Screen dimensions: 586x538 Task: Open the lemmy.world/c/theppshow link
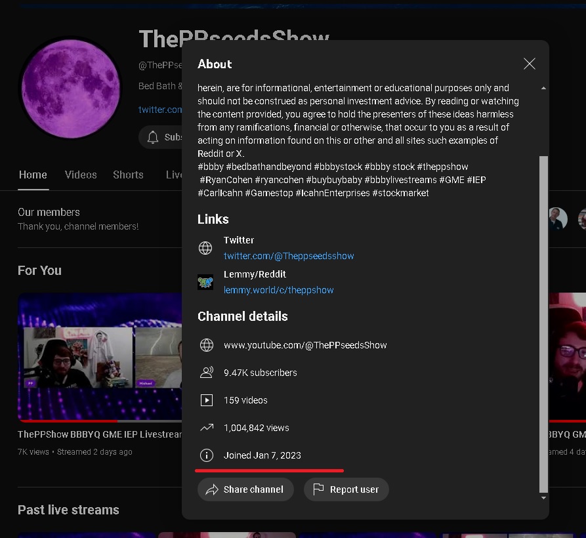click(x=278, y=290)
